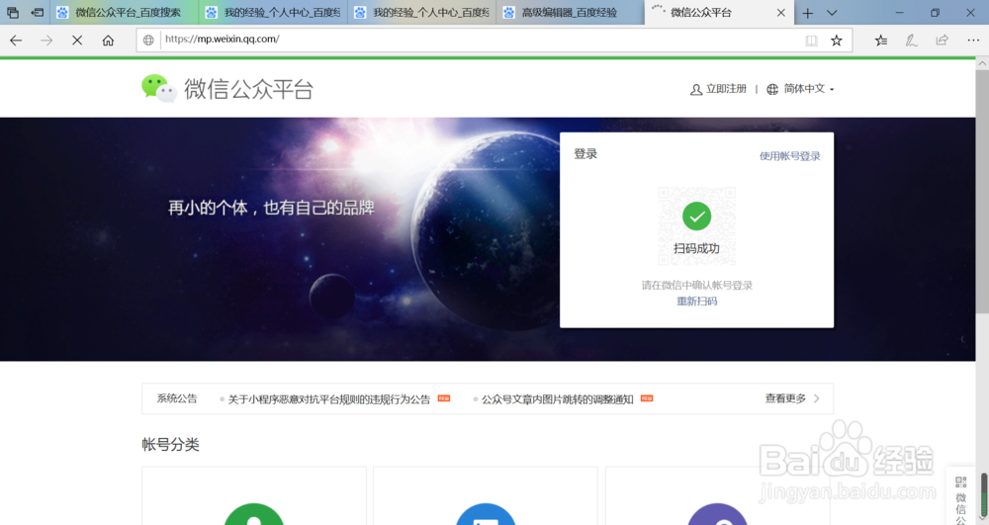
Task: Open announcement 公众号文章内图片跳转的调整通知
Action: pyautogui.click(x=558, y=399)
